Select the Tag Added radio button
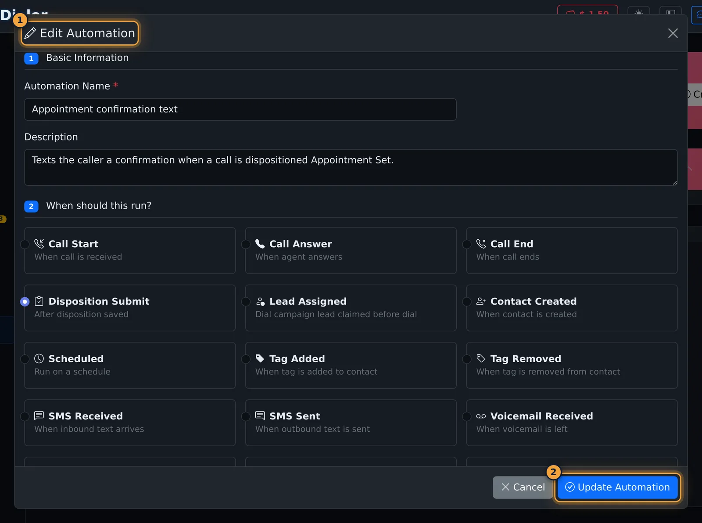Viewport: 702px width, 523px height. click(x=246, y=359)
